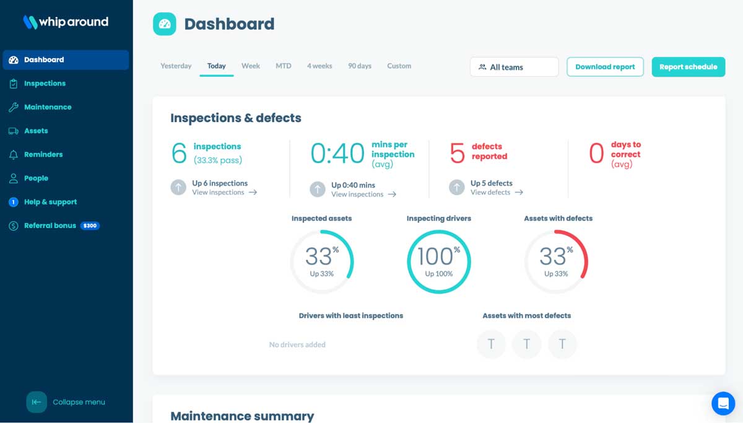Click the first asset under Assets with most defects
Screen dimensions: 743x423
[491, 344]
